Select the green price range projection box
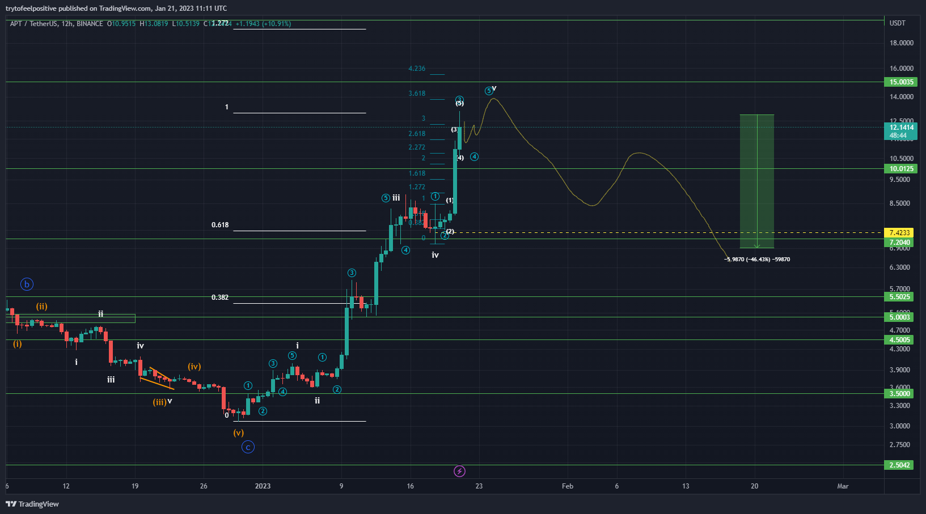This screenshot has width=926, height=514. [x=757, y=181]
